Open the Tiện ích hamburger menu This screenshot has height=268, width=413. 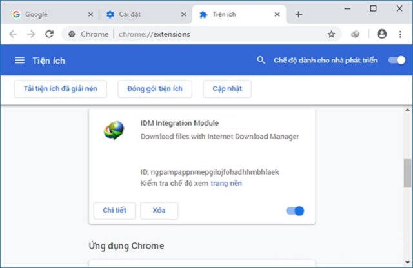[x=19, y=61]
